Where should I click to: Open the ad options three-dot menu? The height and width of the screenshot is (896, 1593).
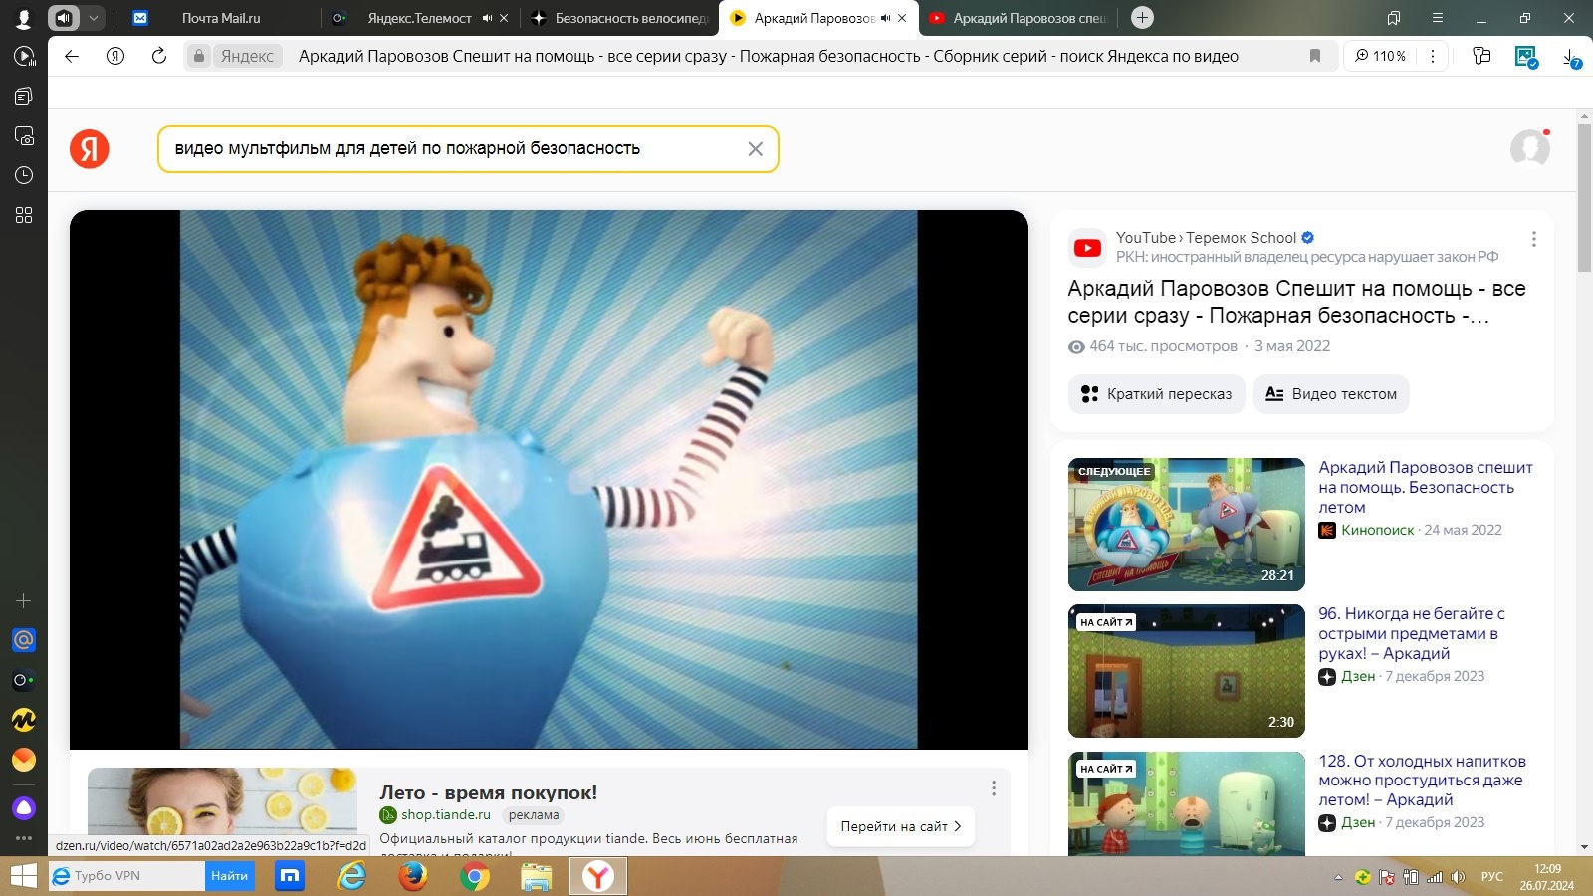pyautogui.click(x=993, y=788)
